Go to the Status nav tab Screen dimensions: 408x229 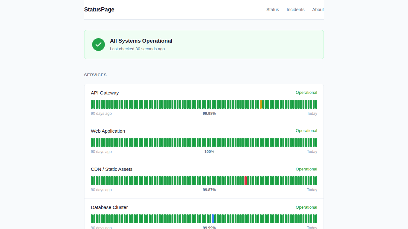[273, 10]
